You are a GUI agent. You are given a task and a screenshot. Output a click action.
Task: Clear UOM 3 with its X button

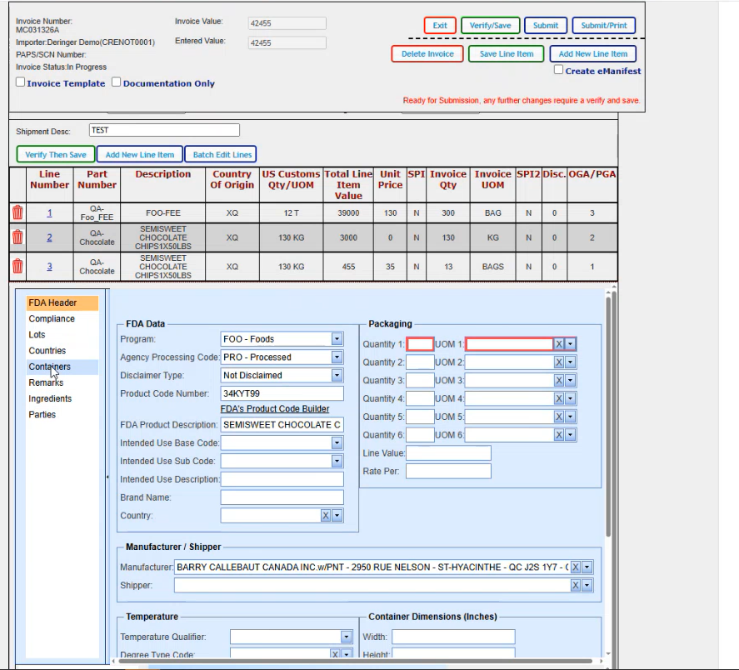[x=560, y=381]
